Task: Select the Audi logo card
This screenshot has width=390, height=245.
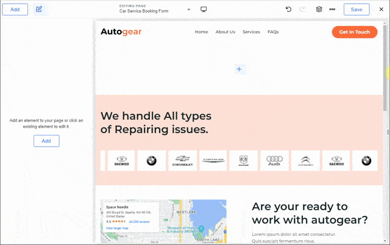Action: pyautogui.click(x=274, y=160)
